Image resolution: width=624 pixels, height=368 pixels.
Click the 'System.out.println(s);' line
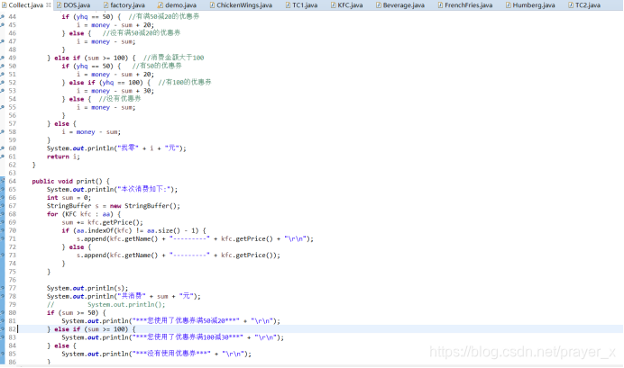pyautogui.click(x=87, y=288)
